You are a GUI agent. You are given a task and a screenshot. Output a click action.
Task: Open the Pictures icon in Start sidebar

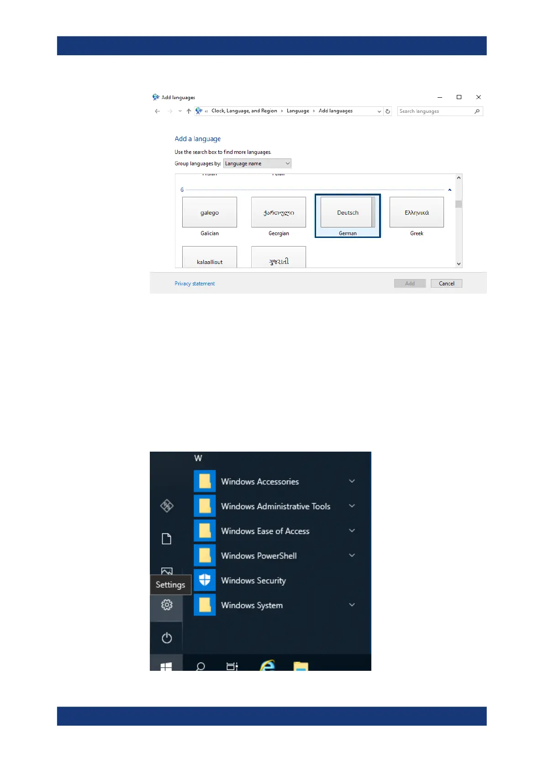click(x=167, y=571)
